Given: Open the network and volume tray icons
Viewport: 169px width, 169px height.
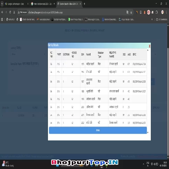Looking at the screenshot, I should click(154, 164).
